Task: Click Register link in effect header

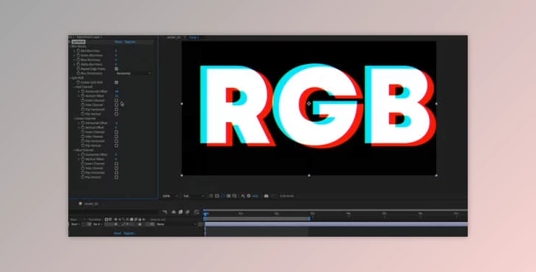Action: click(x=130, y=42)
